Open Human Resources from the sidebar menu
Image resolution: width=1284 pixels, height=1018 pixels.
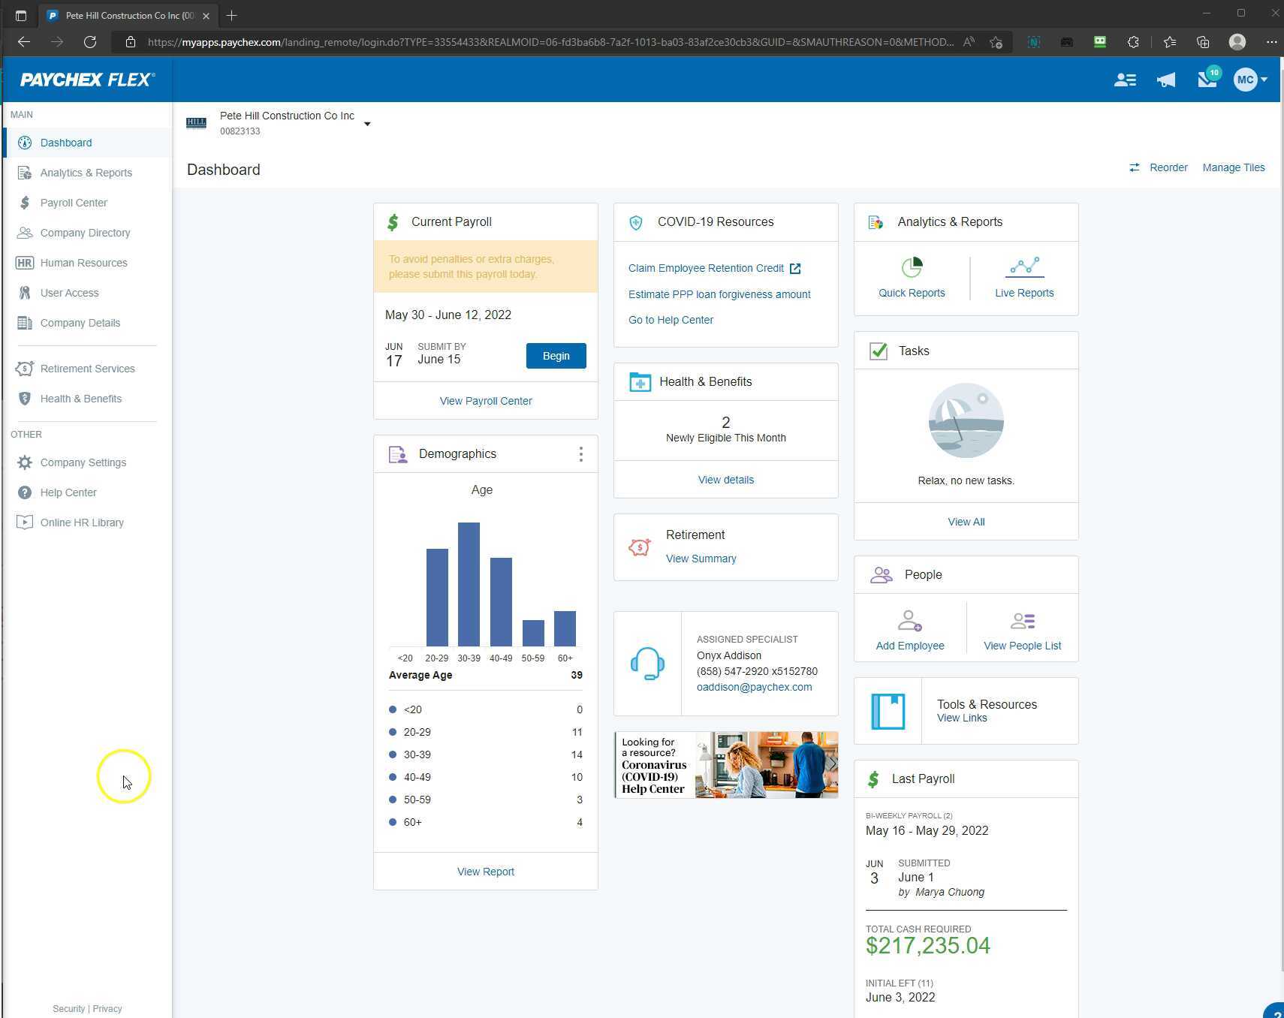(x=83, y=263)
